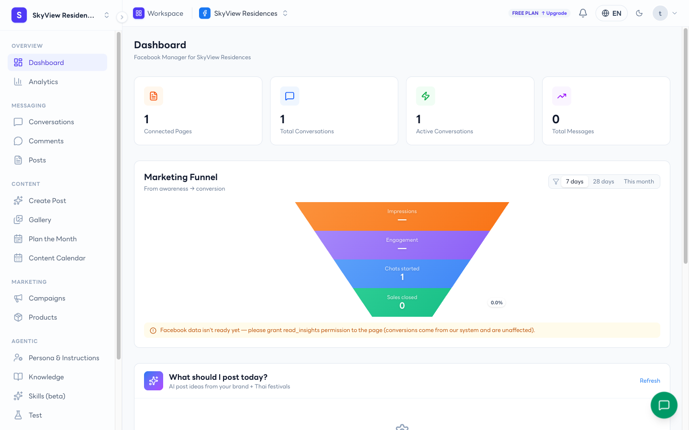Click the main page vertical scrollbar
This screenshot has width=689, height=430.
(x=685, y=146)
